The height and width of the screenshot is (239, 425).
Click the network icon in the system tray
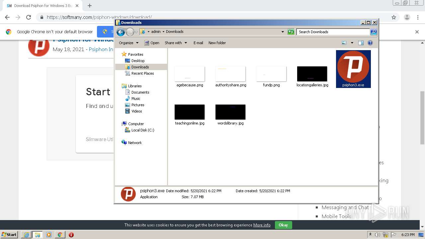pyautogui.click(x=385, y=235)
